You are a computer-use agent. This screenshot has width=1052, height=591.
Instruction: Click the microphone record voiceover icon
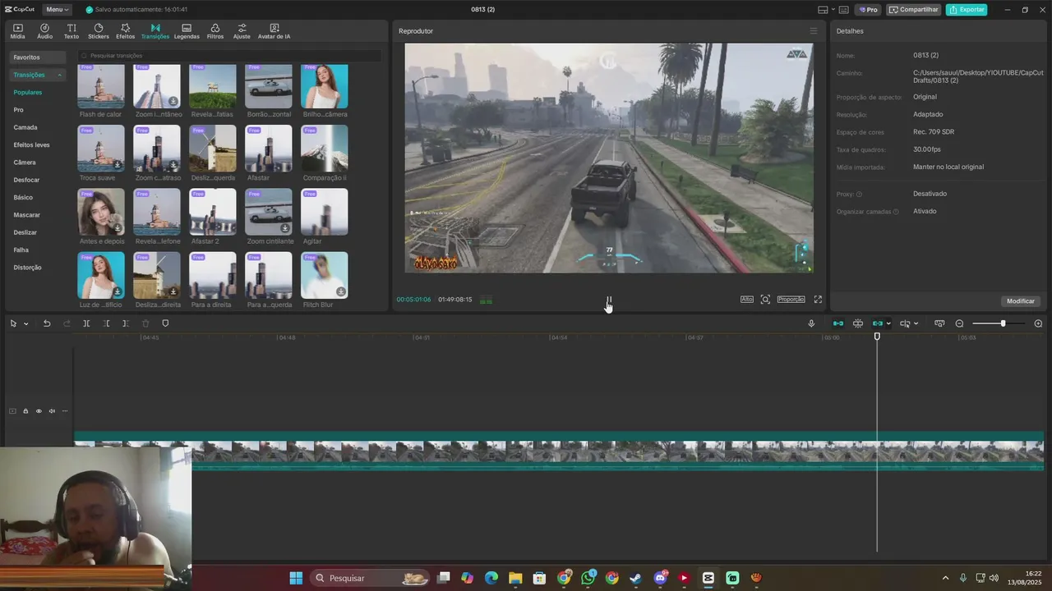tap(811, 323)
